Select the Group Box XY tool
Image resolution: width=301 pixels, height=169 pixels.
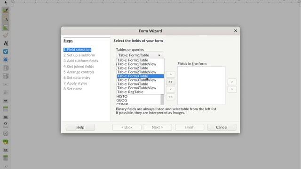6,125
